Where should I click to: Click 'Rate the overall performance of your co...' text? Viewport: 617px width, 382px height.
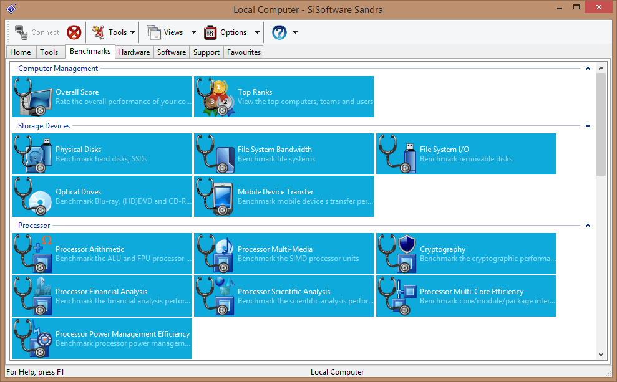click(x=124, y=102)
